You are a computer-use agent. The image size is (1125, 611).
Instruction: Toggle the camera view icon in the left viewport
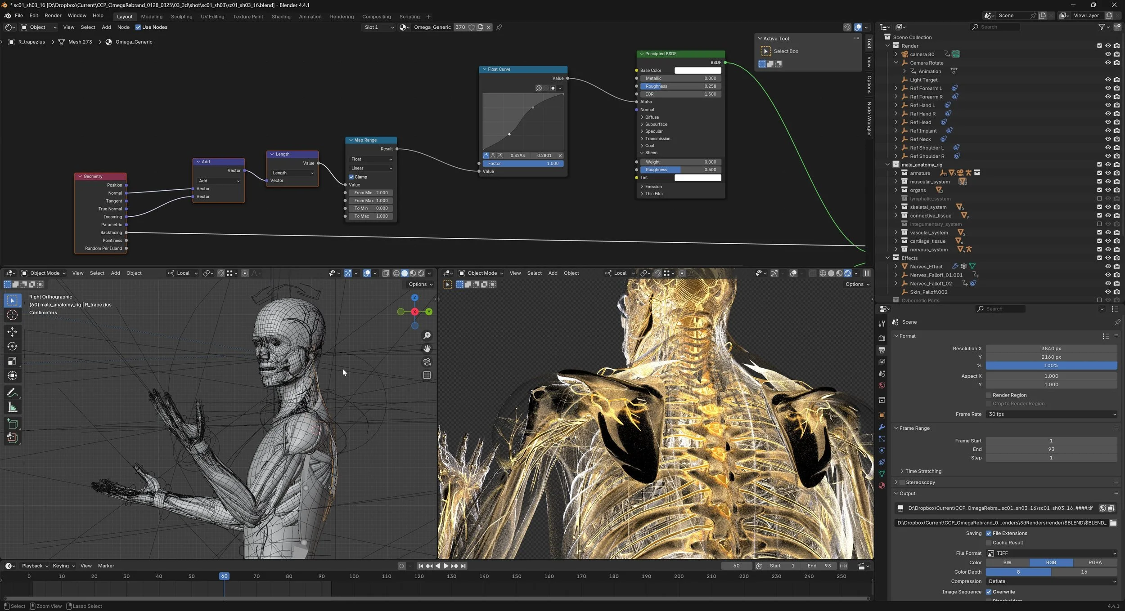[x=427, y=362]
